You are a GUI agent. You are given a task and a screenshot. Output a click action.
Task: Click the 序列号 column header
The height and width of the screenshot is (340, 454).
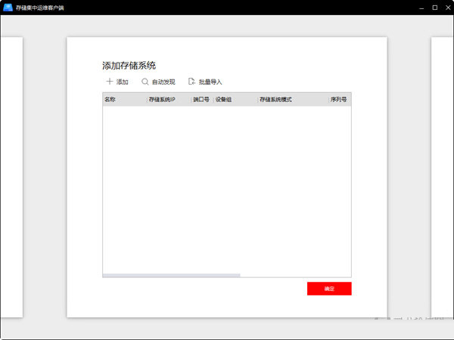tap(338, 100)
